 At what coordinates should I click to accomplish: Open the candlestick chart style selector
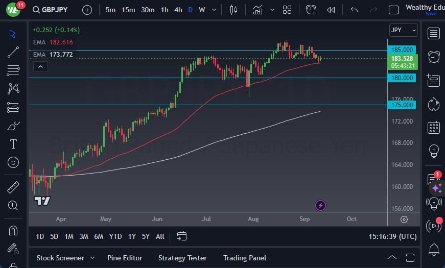coord(234,10)
